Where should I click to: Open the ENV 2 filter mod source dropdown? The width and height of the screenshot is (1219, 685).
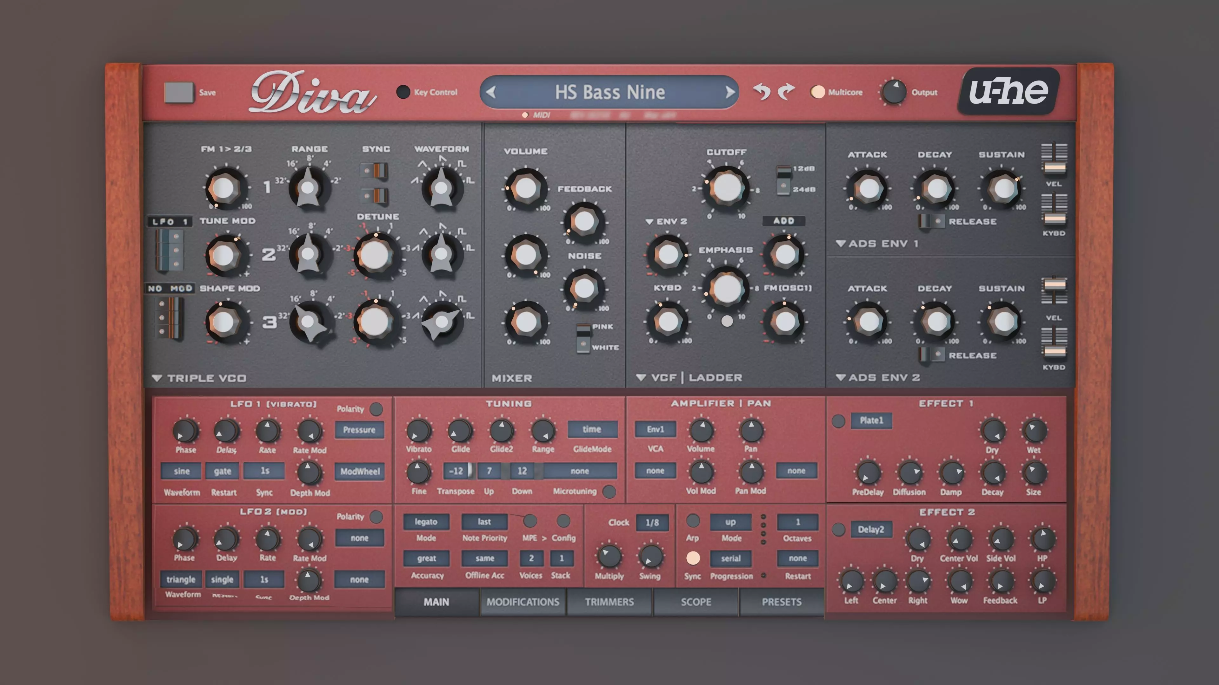click(x=666, y=221)
